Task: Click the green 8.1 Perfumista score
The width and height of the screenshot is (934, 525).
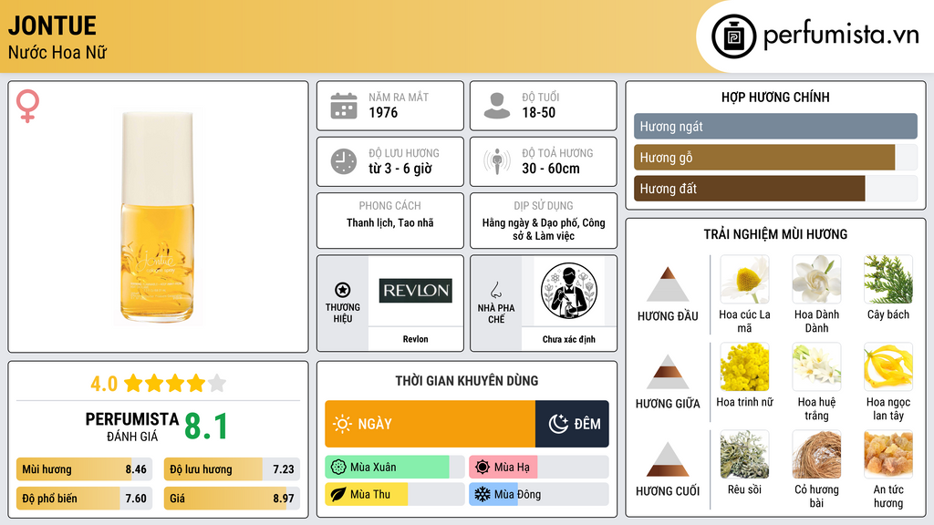Action: point(205,427)
